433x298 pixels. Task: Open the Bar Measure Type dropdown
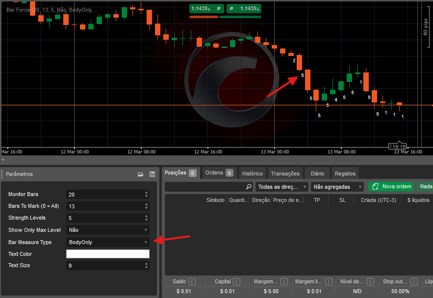point(107,242)
